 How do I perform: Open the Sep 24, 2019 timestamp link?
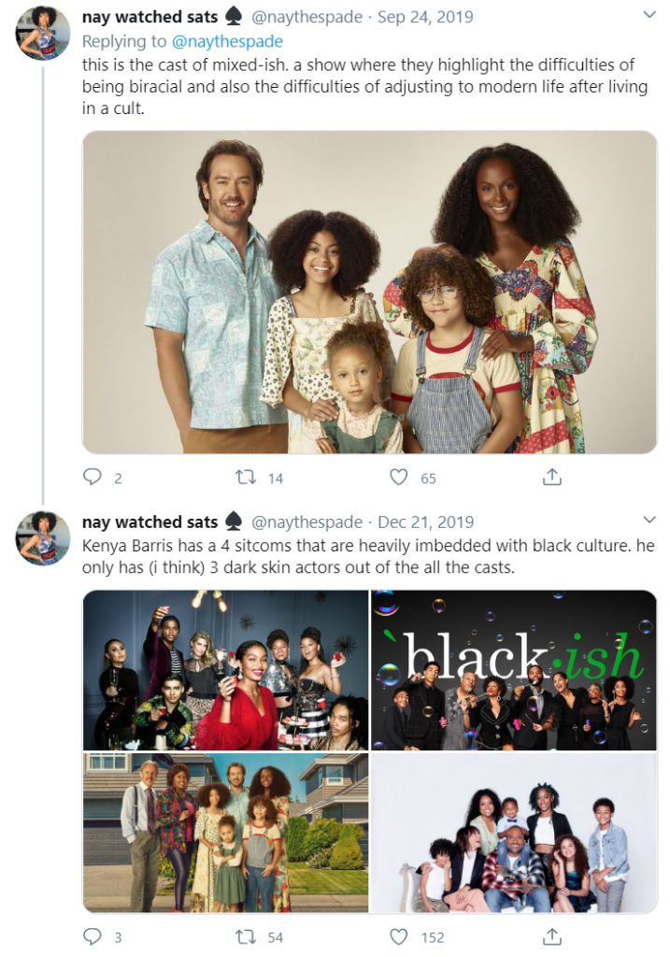425,17
